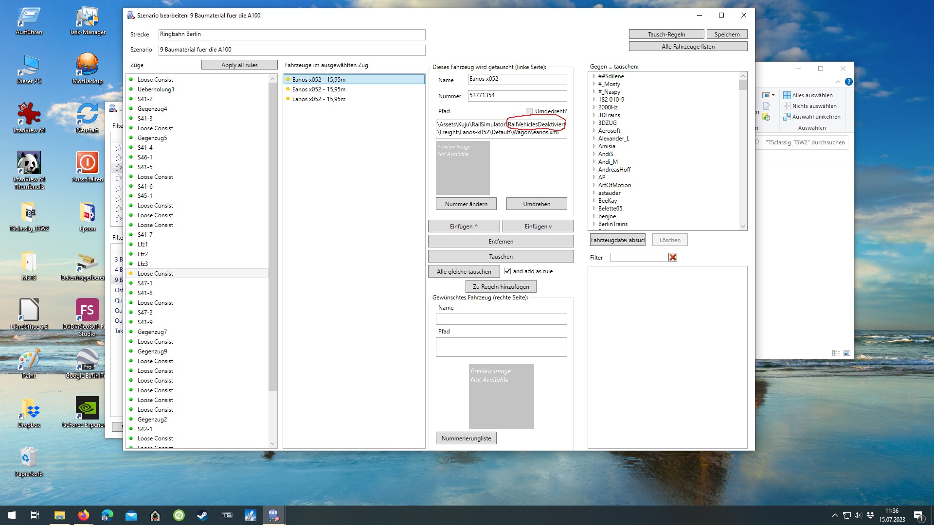Expand the 3DTrains tree node

[x=594, y=115]
